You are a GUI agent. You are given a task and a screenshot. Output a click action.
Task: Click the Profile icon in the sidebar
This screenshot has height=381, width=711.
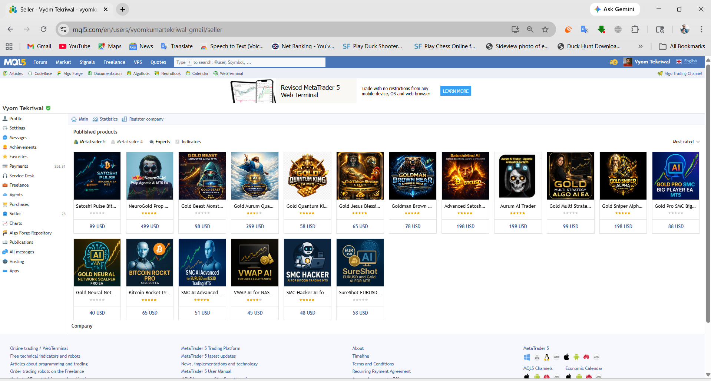[x=5, y=119]
